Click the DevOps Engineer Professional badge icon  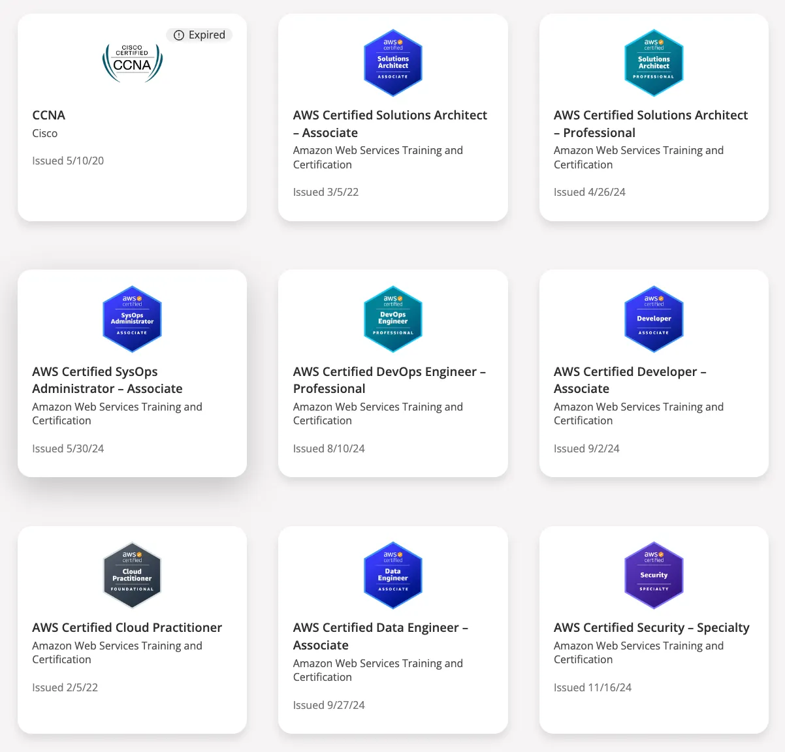[392, 319]
